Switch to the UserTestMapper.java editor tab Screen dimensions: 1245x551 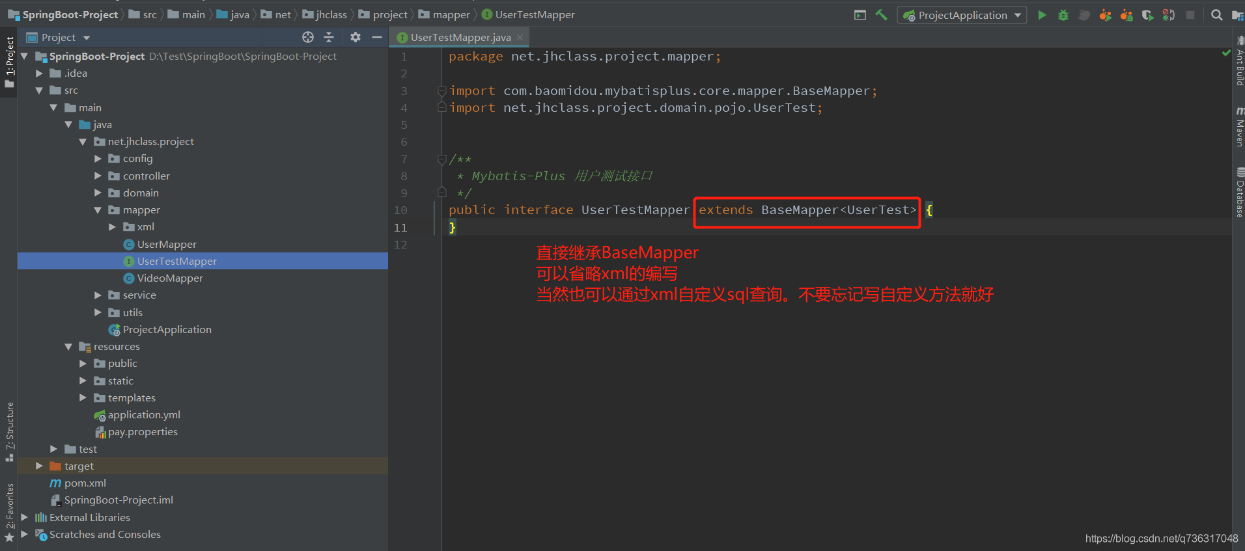(460, 38)
